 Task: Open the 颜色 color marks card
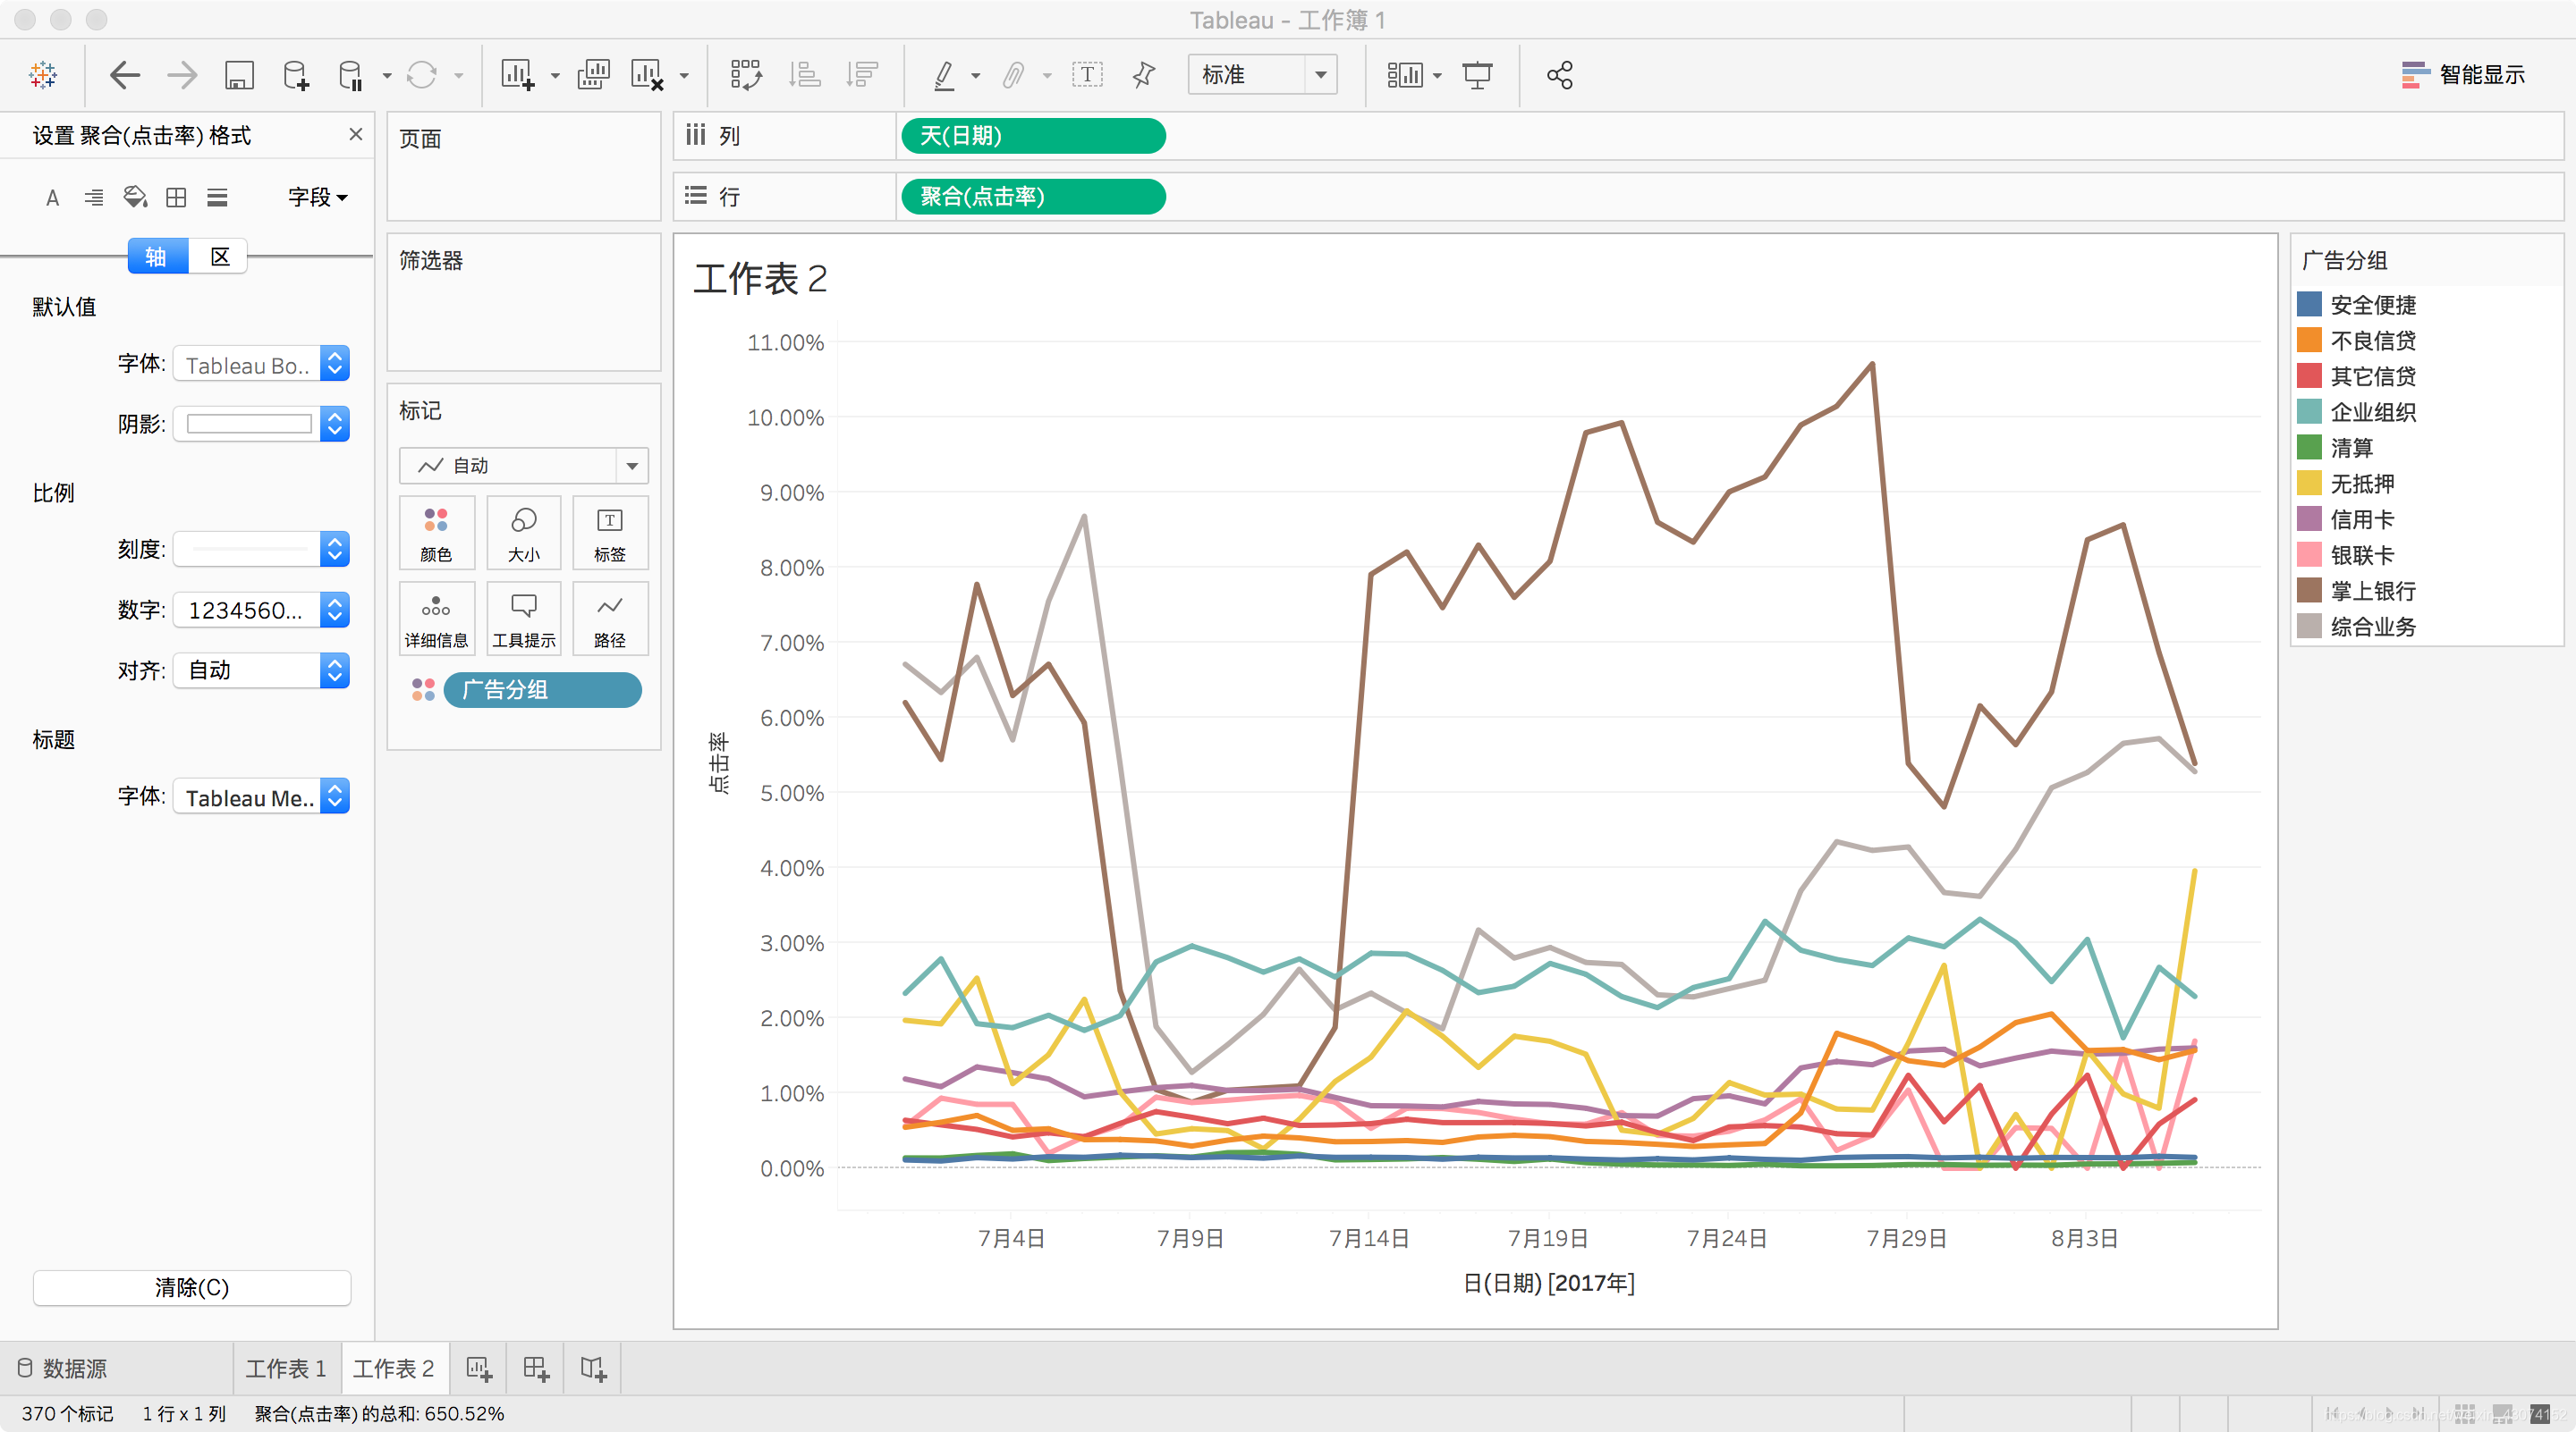click(x=436, y=533)
